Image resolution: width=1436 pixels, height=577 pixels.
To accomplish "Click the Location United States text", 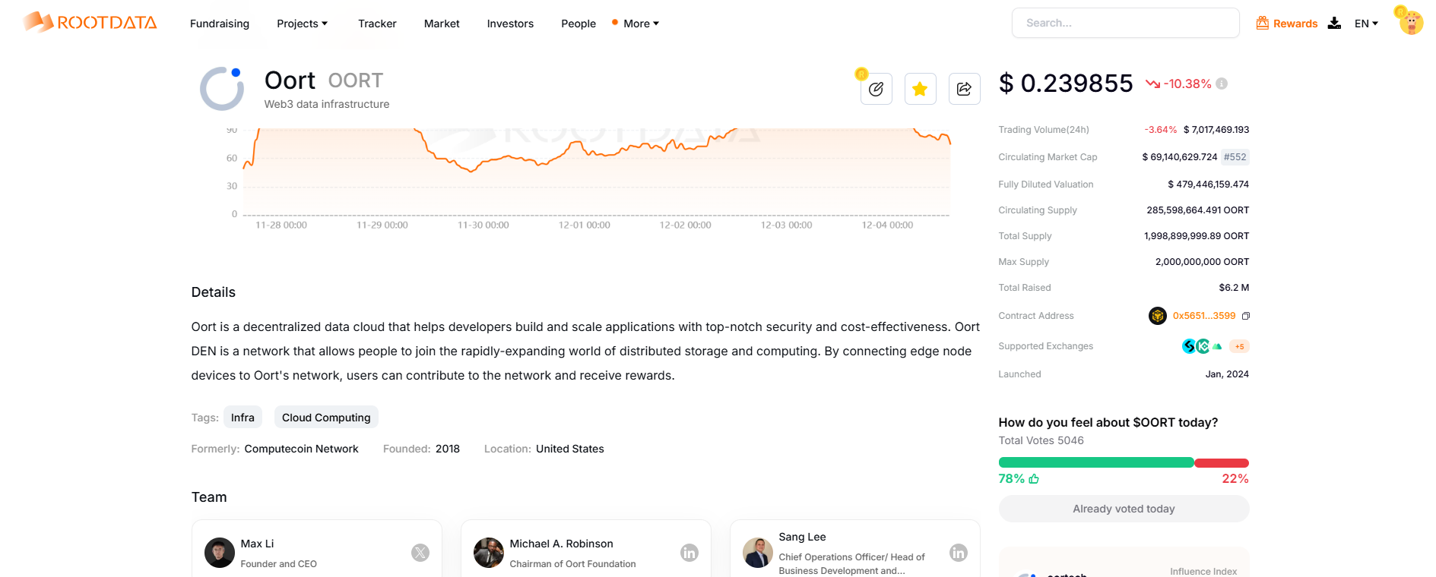I will point(570,449).
